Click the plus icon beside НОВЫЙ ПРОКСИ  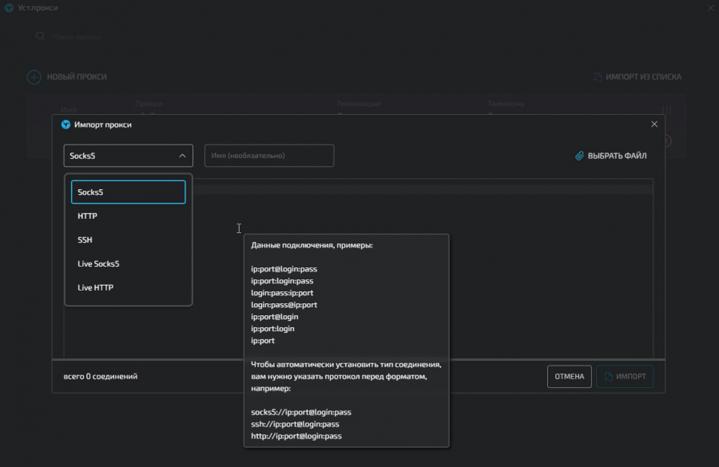[34, 77]
